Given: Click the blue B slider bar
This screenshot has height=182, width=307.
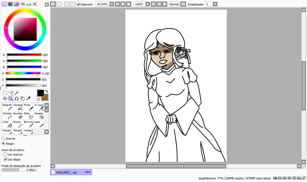Looking at the screenshot, I should (x=24, y=67).
